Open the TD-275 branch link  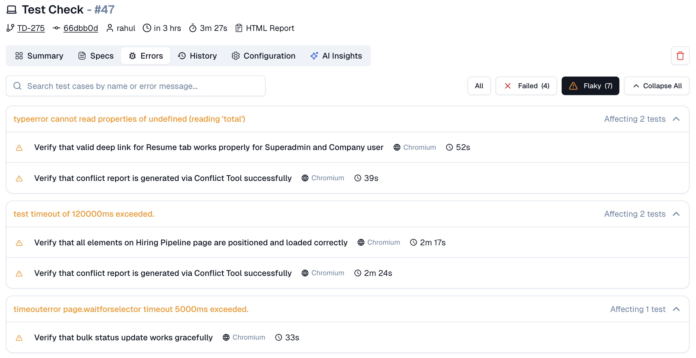(x=31, y=28)
